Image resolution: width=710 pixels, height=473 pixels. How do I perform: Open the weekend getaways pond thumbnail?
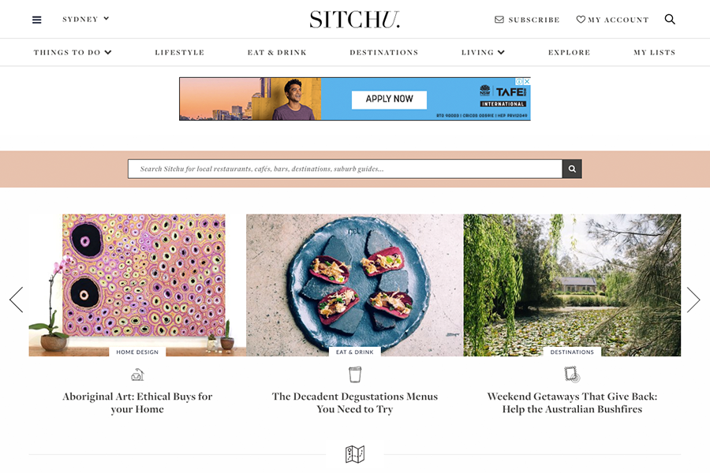click(572, 285)
